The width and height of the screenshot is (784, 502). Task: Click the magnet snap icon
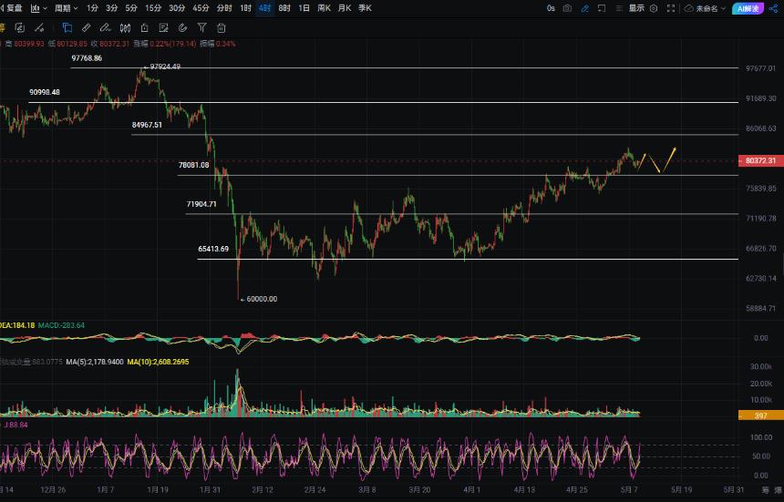click(183, 28)
